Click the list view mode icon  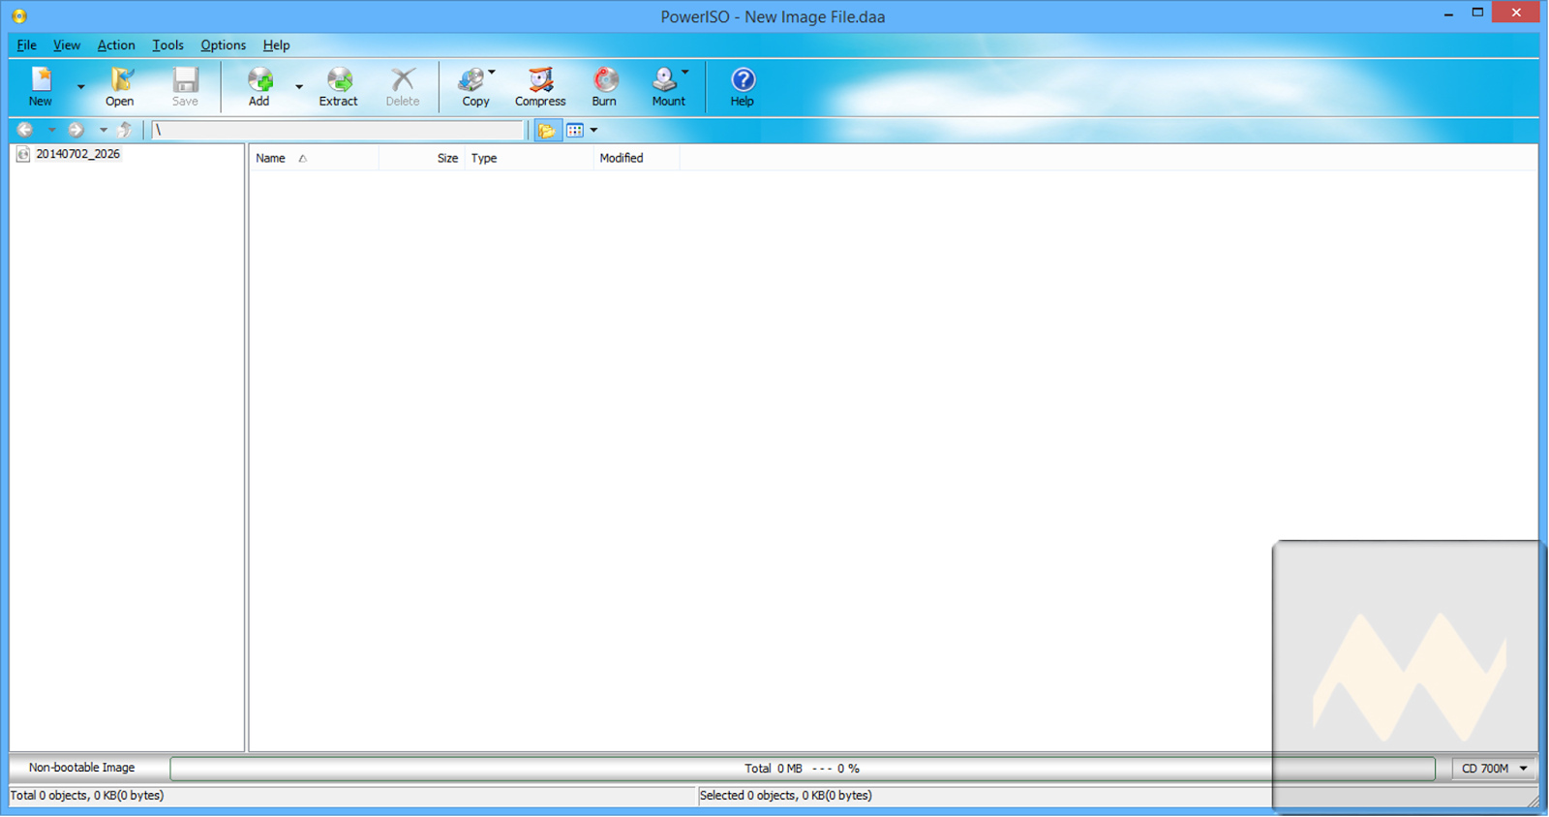pos(575,131)
